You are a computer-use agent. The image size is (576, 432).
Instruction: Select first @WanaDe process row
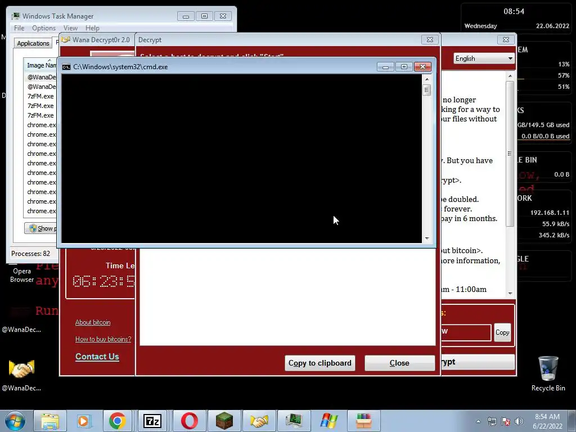[x=40, y=77]
